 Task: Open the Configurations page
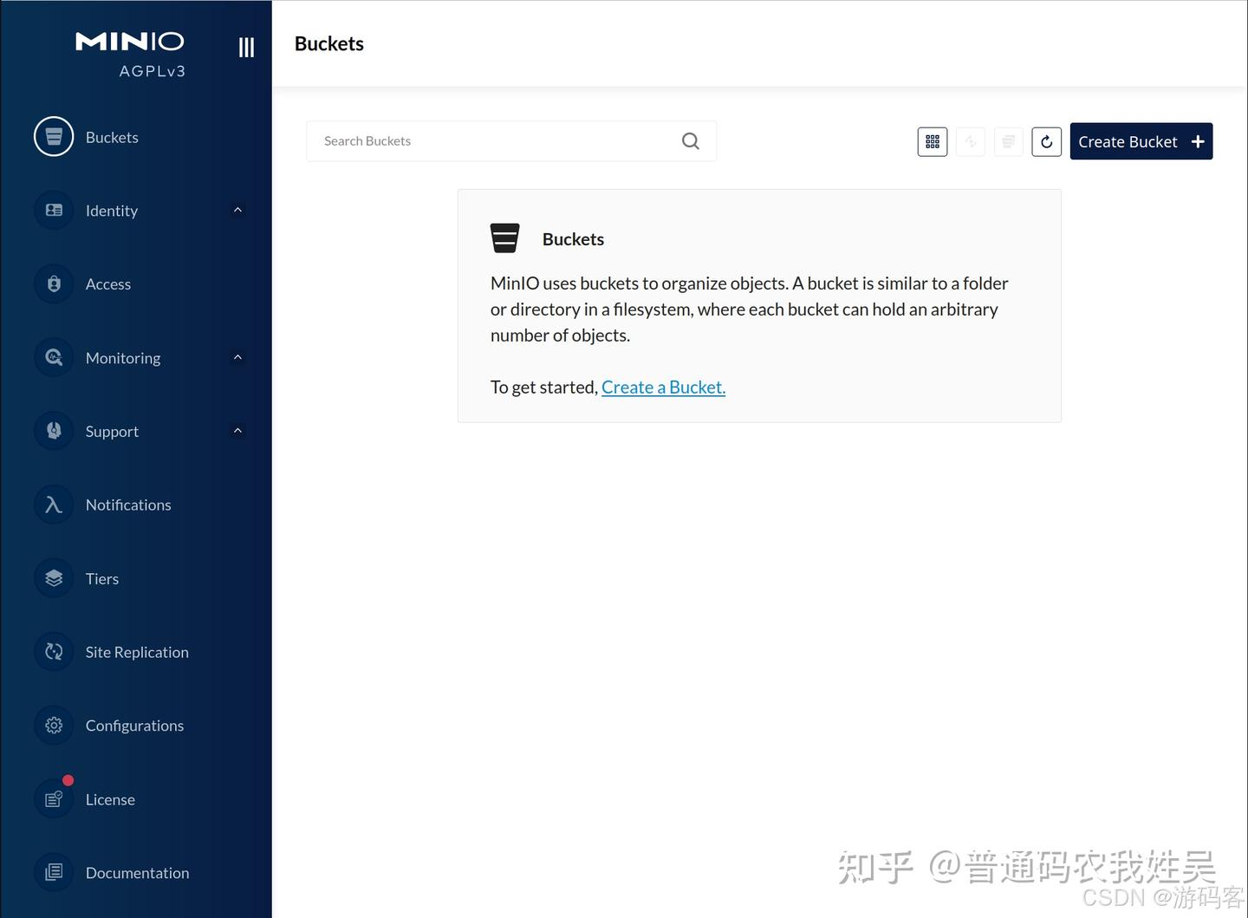pos(134,726)
